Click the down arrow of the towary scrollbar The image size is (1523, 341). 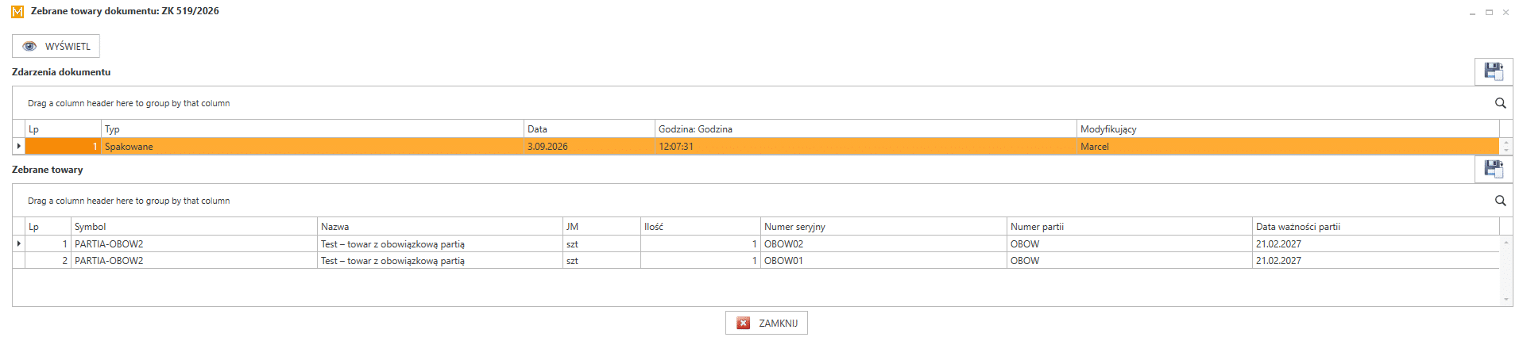tap(1506, 300)
